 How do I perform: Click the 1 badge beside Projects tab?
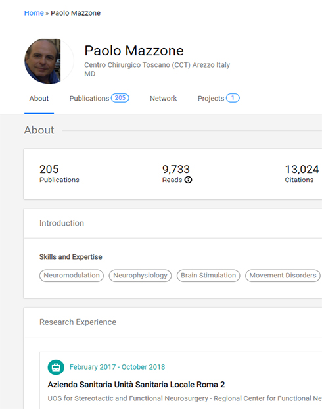[x=233, y=98]
